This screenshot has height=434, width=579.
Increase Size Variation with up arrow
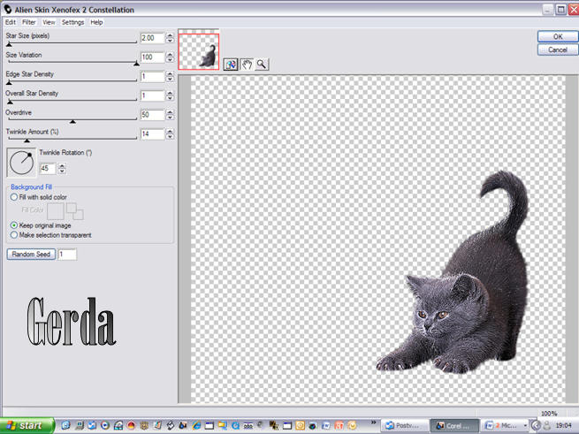tap(170, 55)
